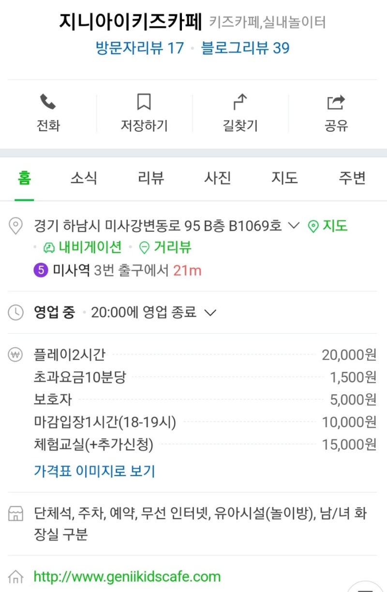The height and width of the screenshot is (592, 387).
Task: Tap the share icon
Action: [336, 103]
